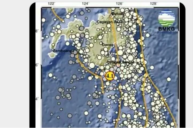Click the BMKG text under logo
This screenshot has width=193, height=128.
(167, 29)
